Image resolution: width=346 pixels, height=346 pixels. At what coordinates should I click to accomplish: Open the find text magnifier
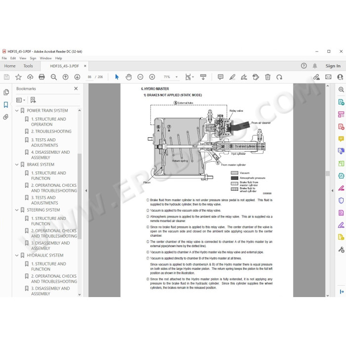tap(53, 77)
